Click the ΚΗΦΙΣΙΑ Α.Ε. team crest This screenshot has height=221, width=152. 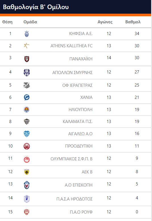[x=27, y=34]
